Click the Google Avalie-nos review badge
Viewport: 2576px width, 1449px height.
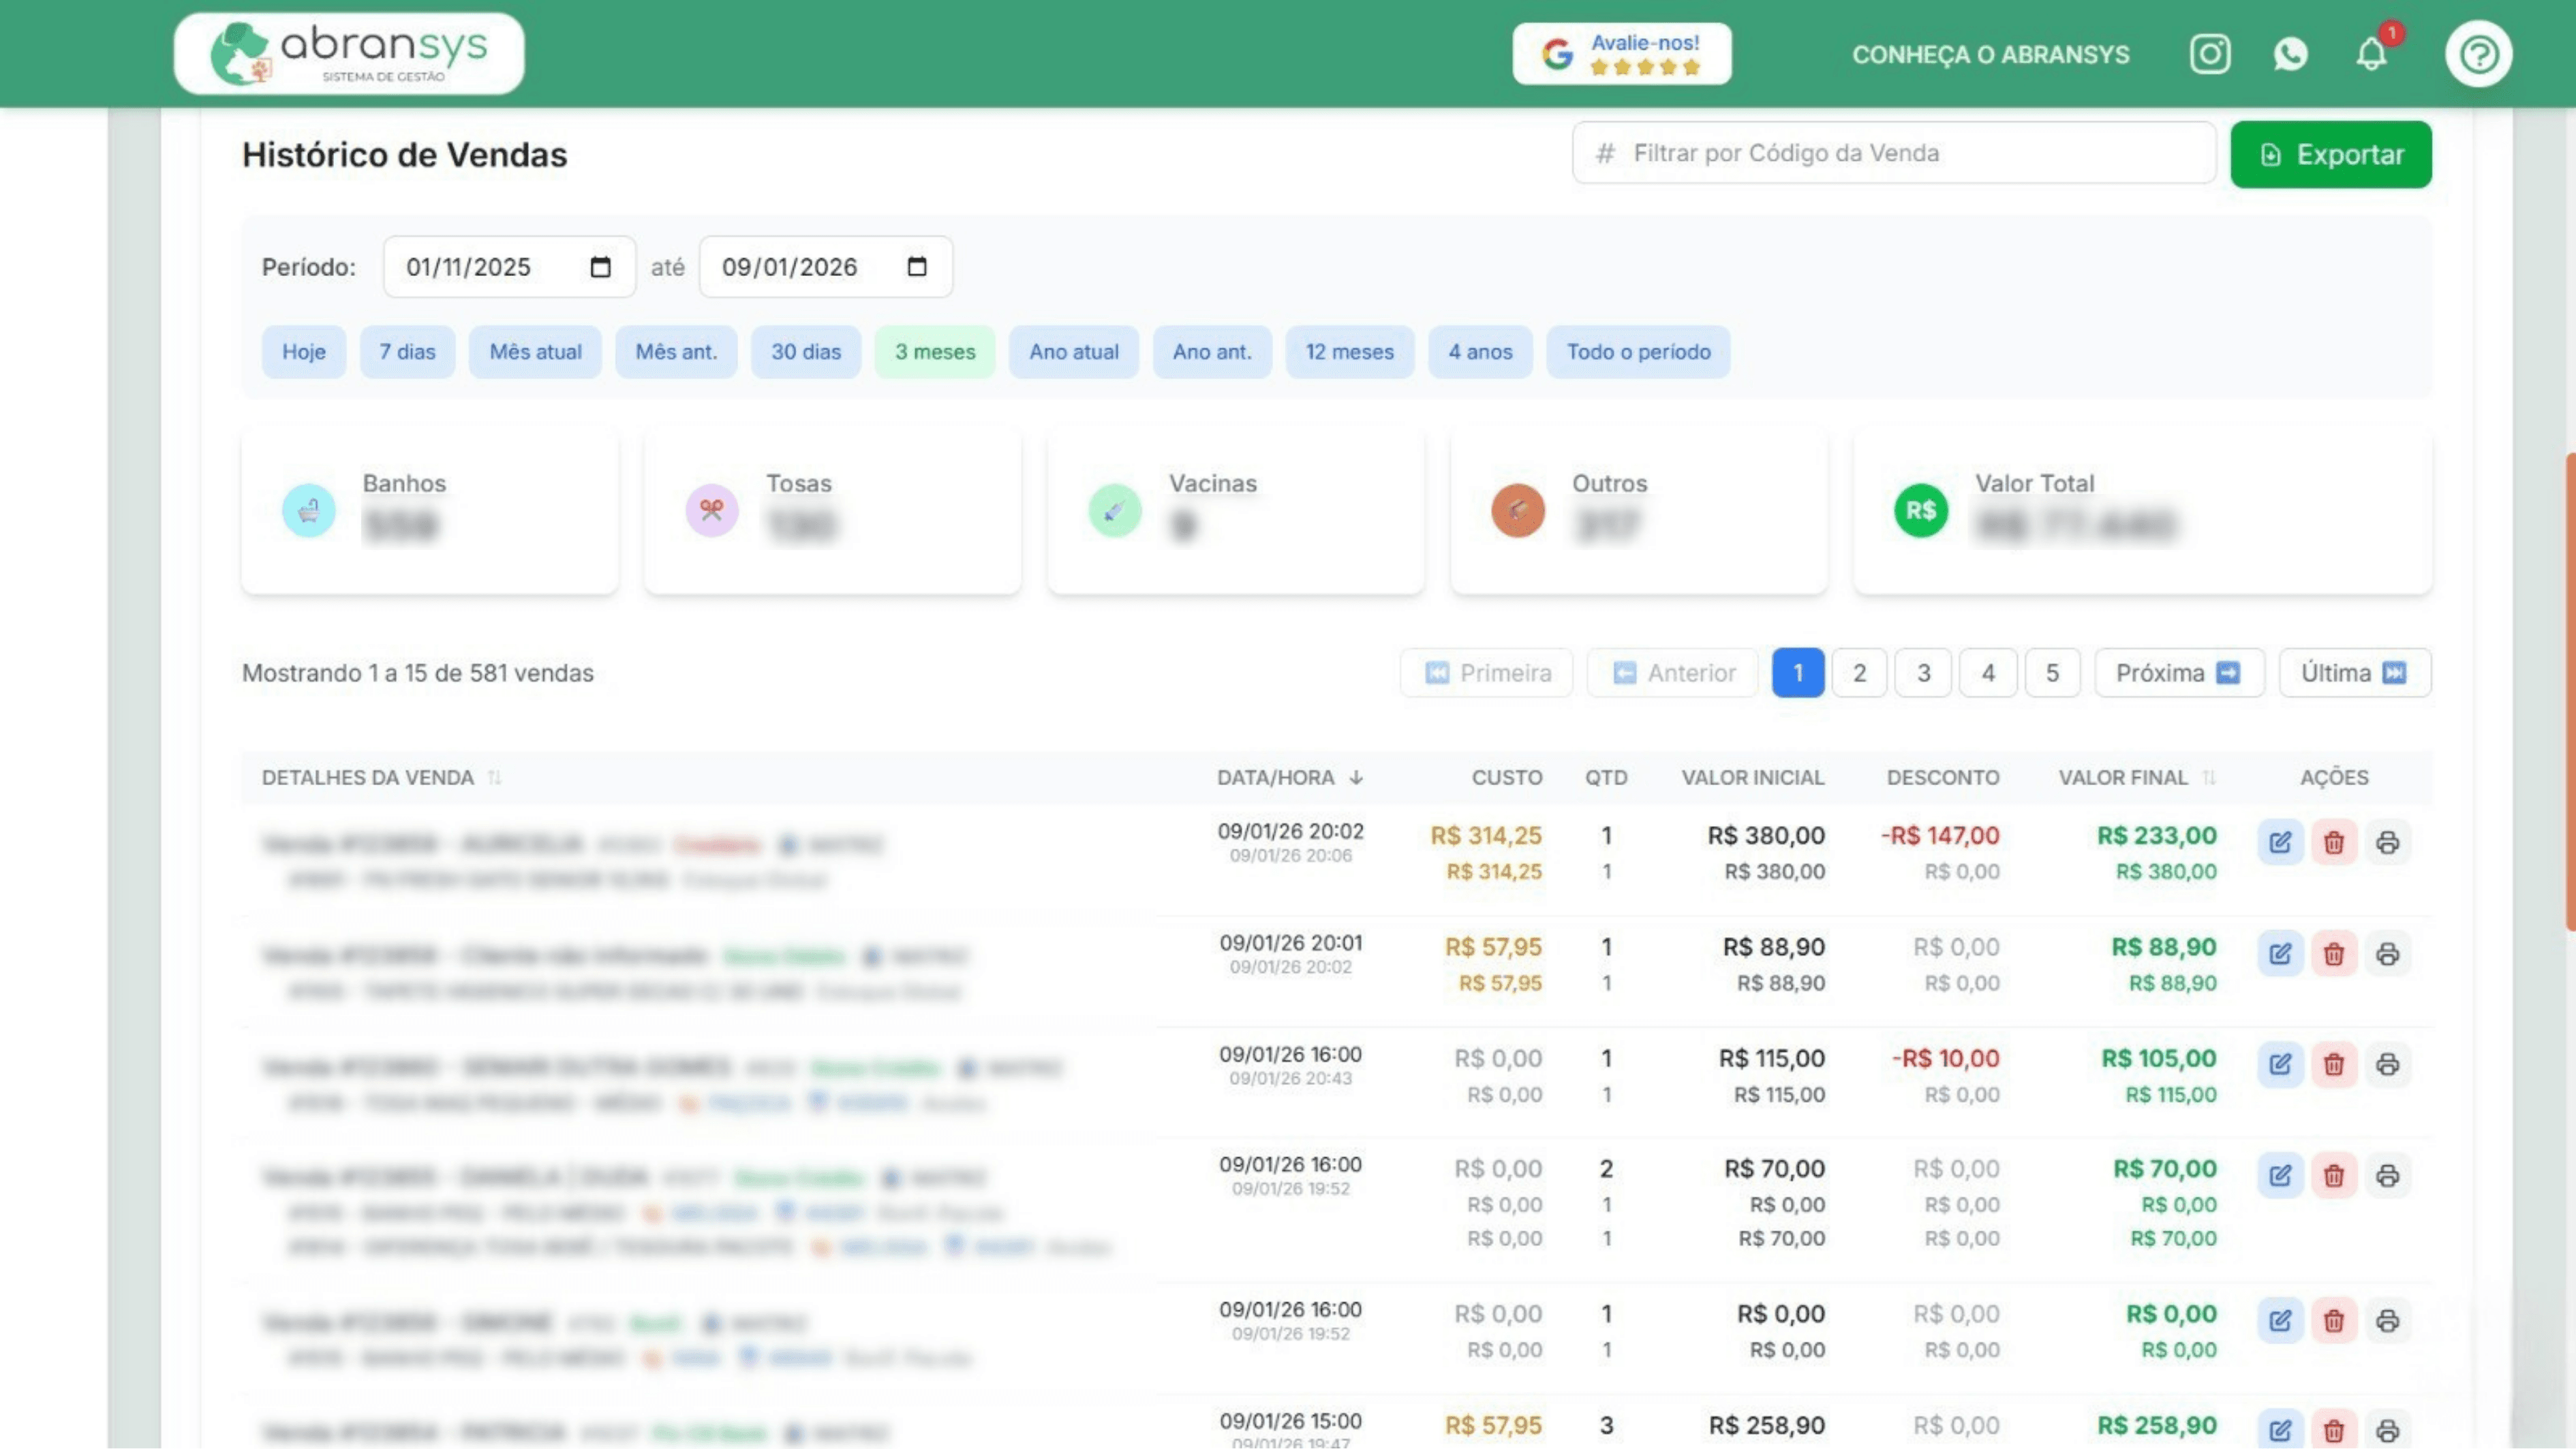point(1621,54)
